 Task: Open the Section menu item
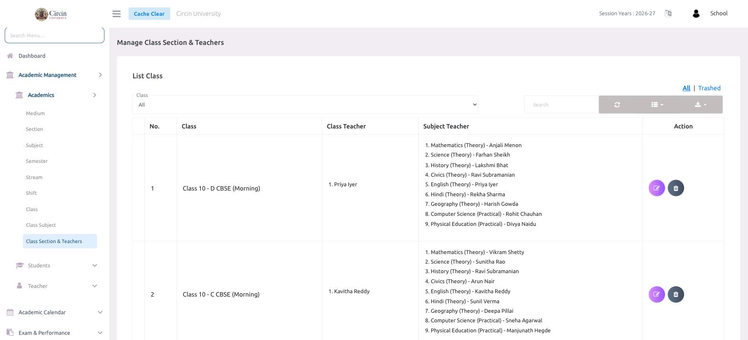pos(34,129)
